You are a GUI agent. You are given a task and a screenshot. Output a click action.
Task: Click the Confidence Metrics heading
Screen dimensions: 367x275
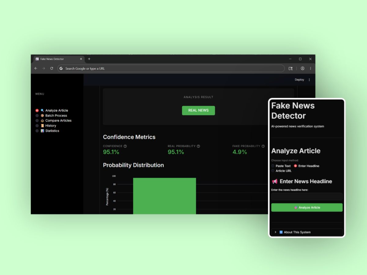129,137
